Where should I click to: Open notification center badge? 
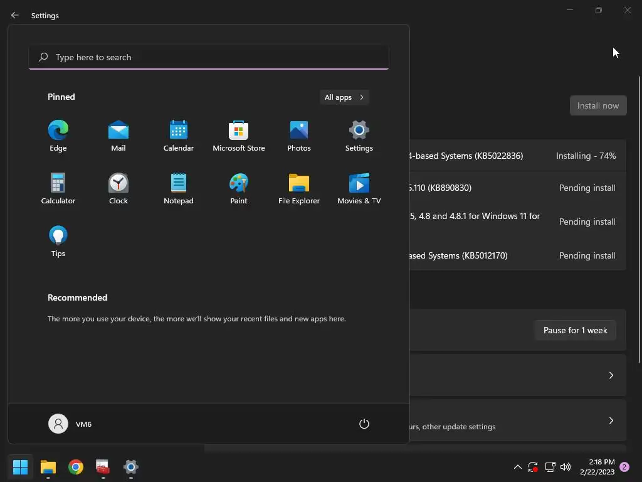point(624,466)
